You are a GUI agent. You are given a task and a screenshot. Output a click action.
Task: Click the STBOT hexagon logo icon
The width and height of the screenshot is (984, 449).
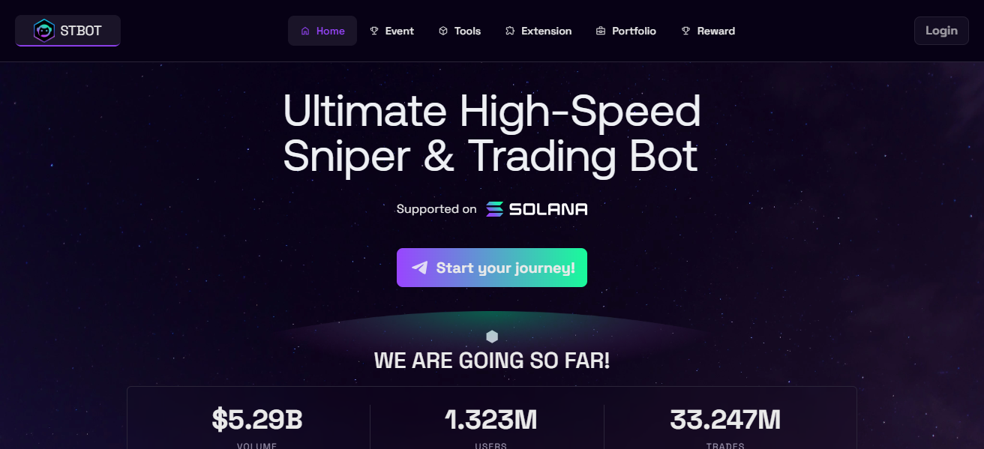pos(44,31)
